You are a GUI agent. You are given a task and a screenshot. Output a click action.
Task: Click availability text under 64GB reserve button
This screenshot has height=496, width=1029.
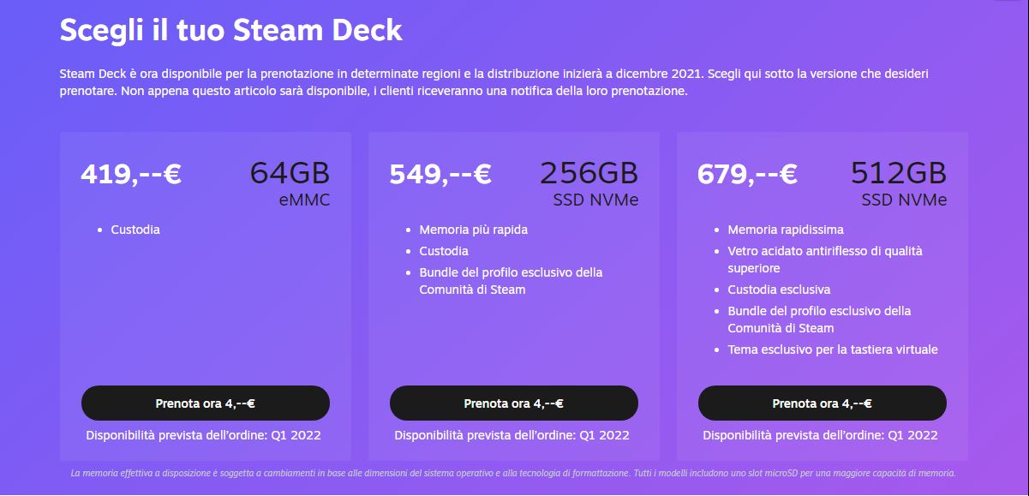point(204,435)
